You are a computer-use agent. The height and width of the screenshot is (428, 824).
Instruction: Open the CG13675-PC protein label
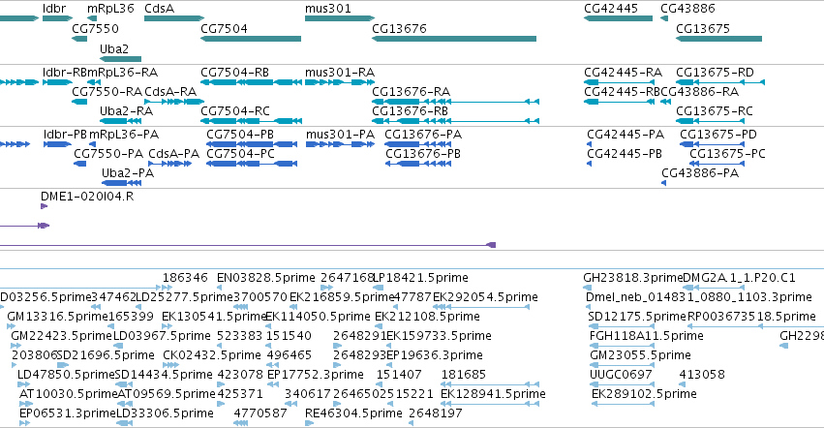coord(727,154)
